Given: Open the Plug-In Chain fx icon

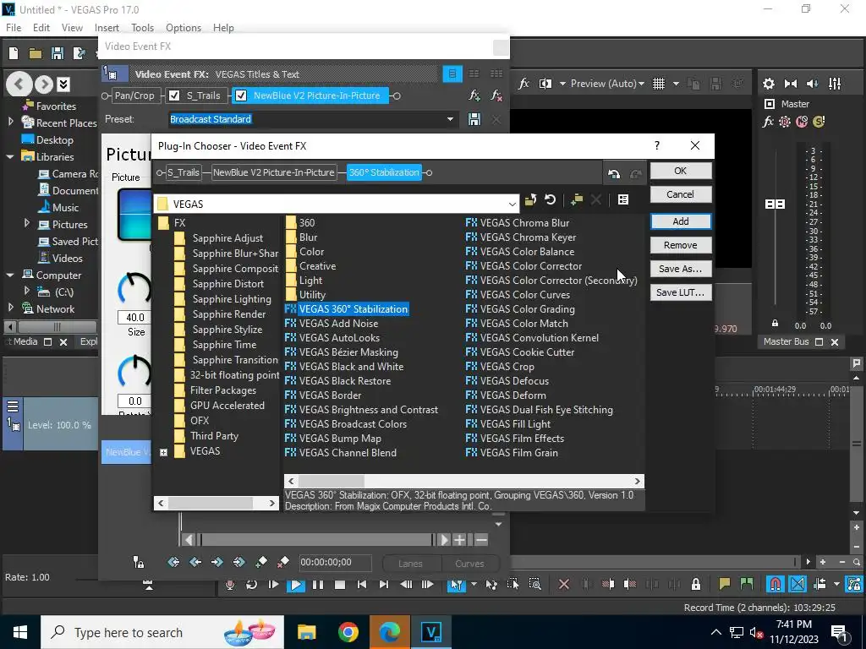Looking at the screenshot, I should tap(474, 95).
